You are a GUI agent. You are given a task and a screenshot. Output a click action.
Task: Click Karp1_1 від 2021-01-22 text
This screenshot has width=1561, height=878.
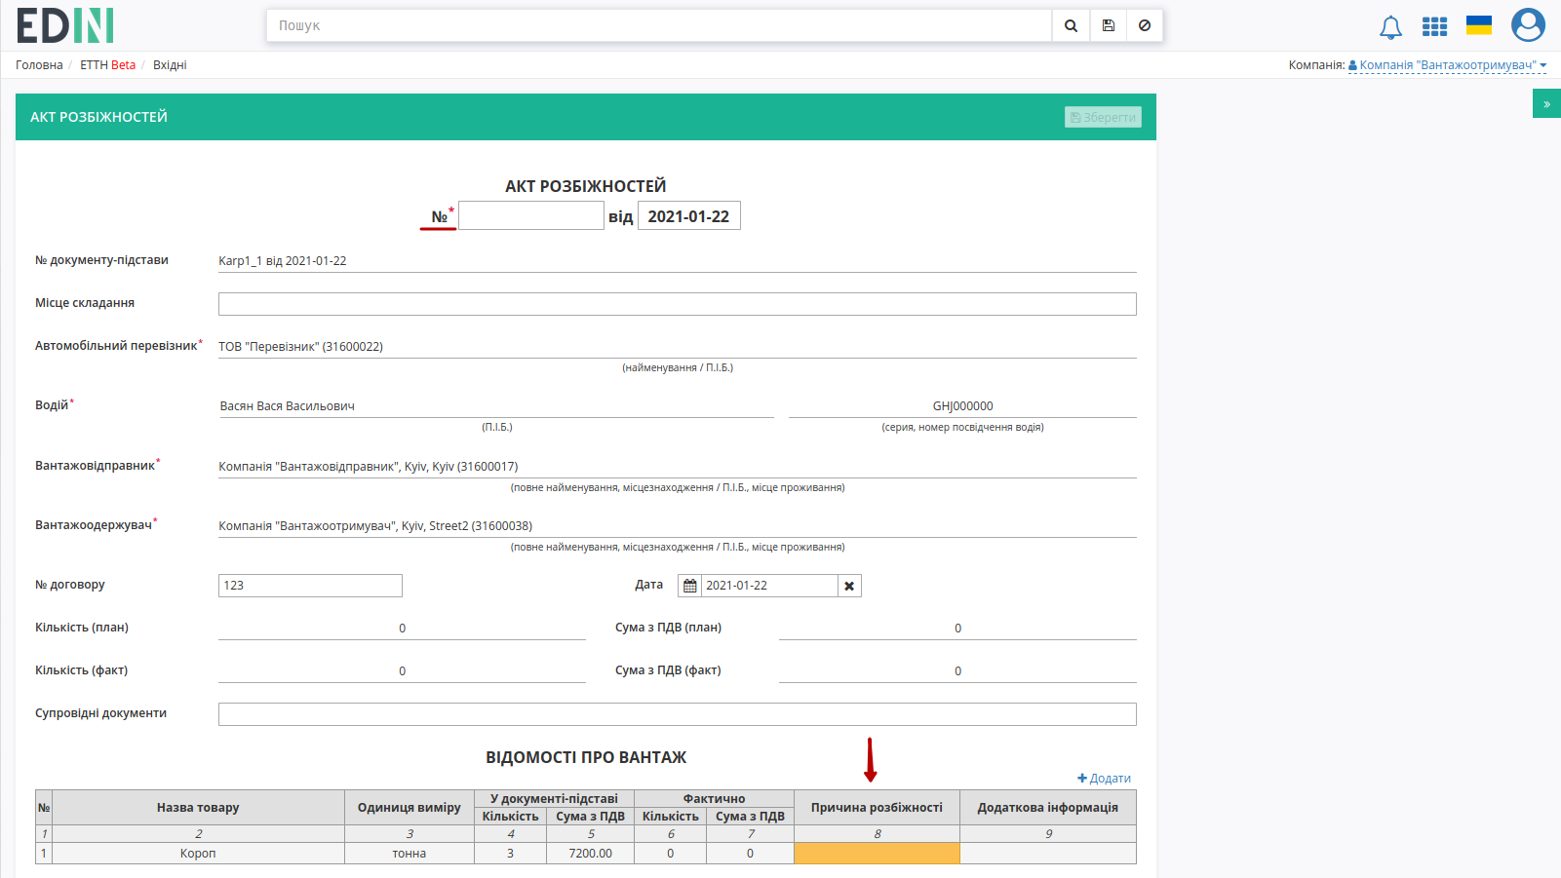pyautogui.click(x=283, y=261)
